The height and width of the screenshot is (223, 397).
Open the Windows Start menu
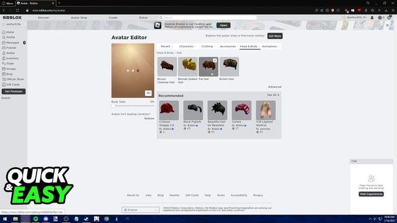click(x=5, y=219)
